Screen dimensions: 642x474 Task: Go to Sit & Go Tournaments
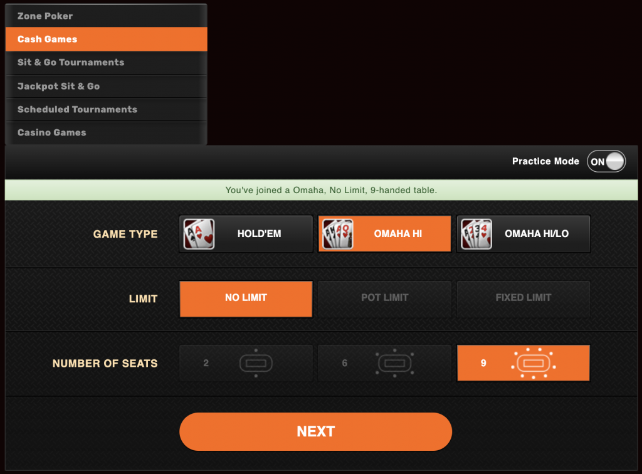pyautogui.click(x=106, y=63)
